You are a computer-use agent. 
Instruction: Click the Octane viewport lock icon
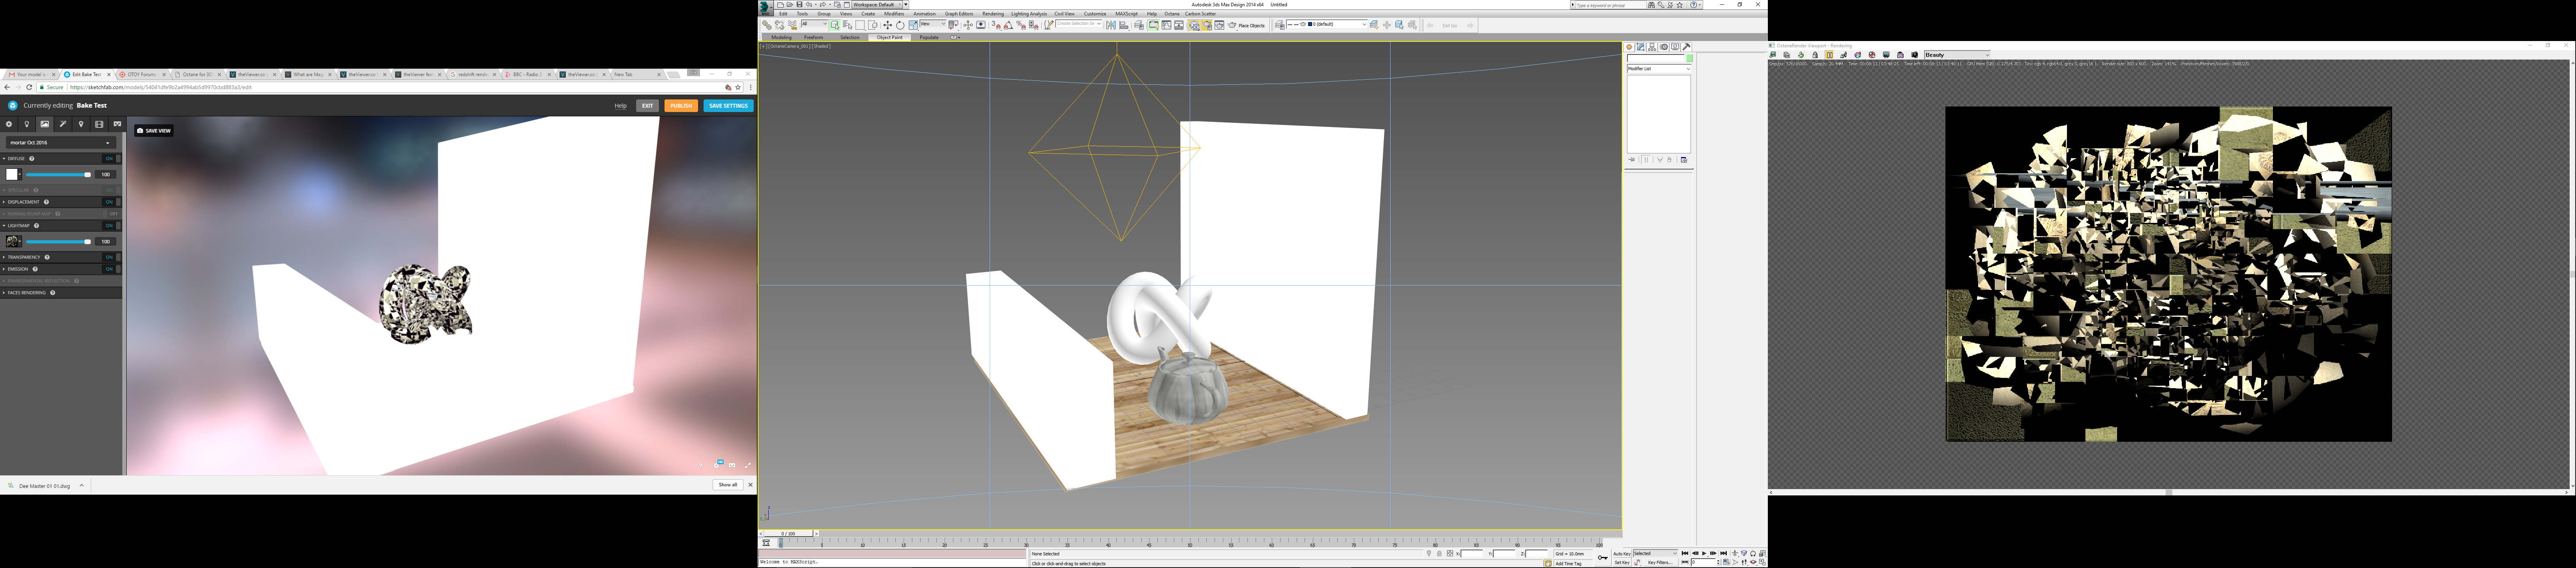point(1815,55)
